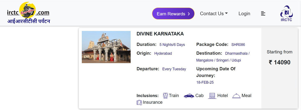
Task: Open the hamburger menu icon
Action: [x=263, y=13]
